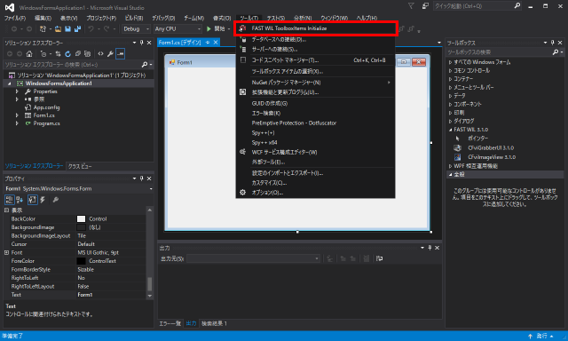Toggle the pin on the Form1.cs design tab
The image size is (568, 341).
(x=208, y=43)
